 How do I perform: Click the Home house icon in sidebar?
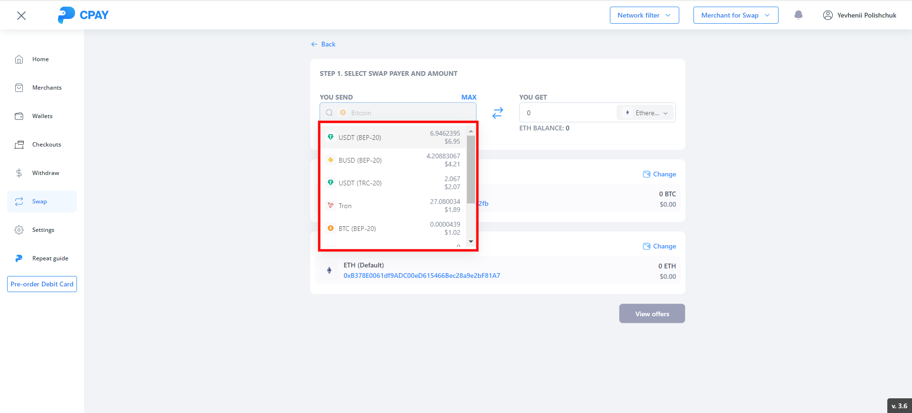tap(19, 59)
